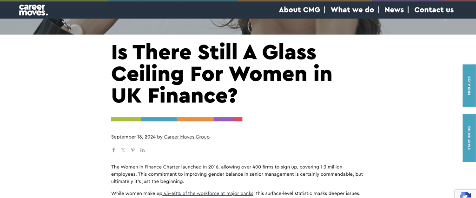Share the article on Facebook
This screenshot has height=198, width=476.
click(113, 150)
